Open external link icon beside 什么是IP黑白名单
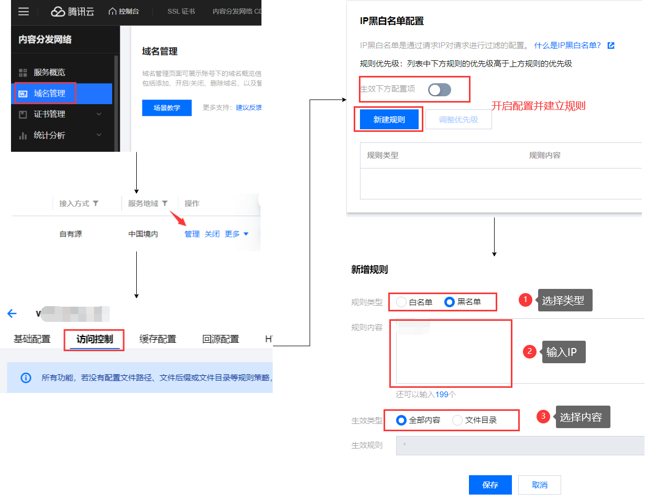This screenshot has height=504, width=645. (x=610, y=46)
